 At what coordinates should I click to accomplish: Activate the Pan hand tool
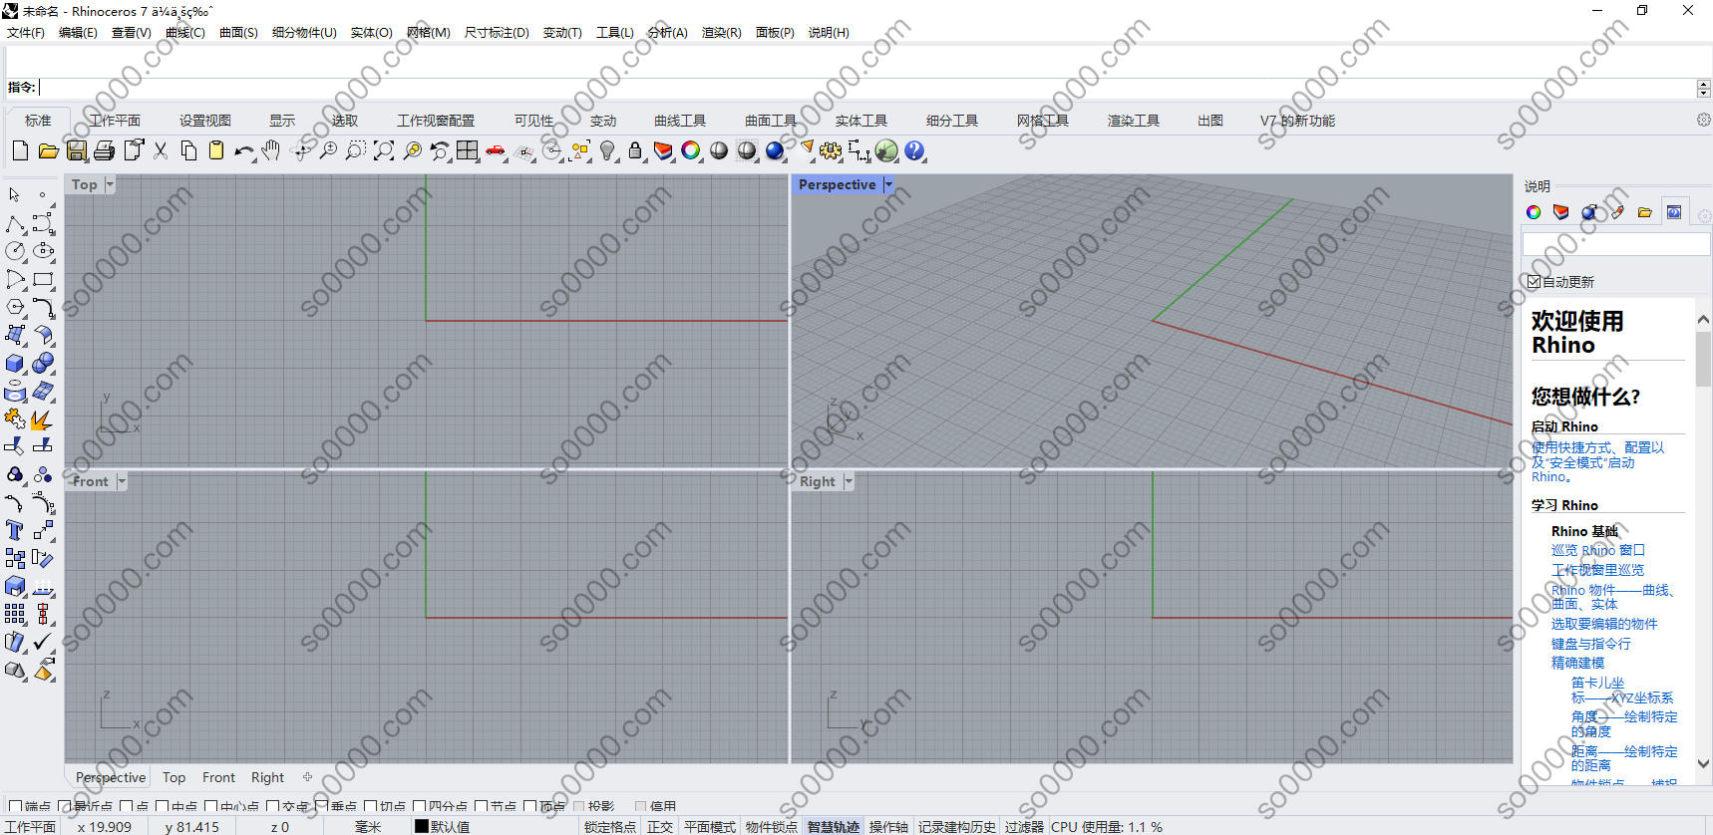(271, 150)
